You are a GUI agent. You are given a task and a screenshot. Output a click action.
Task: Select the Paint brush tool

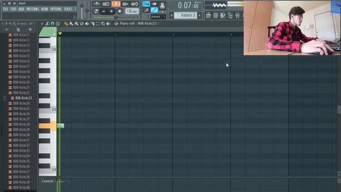[71, 23]
